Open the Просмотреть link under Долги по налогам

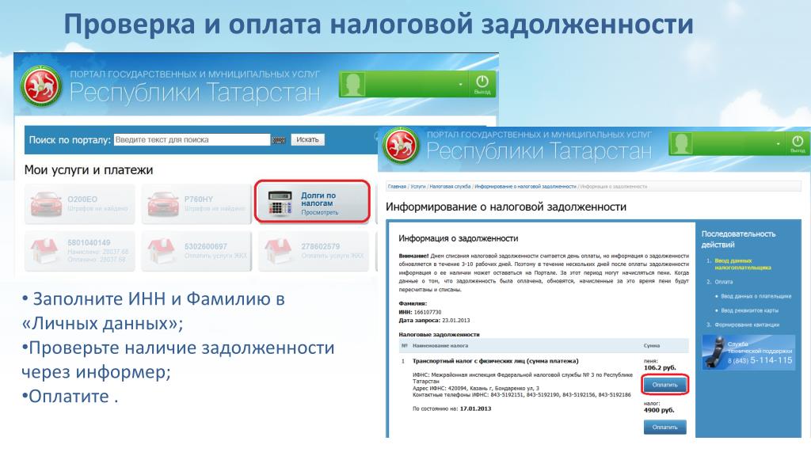coord(319,213)
